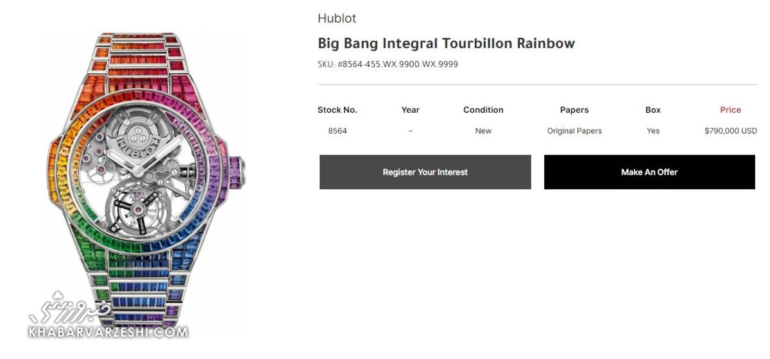The width and height of the screenshot is (770, 359).
Task: Click the New condition value
Action: coord(483,131)
